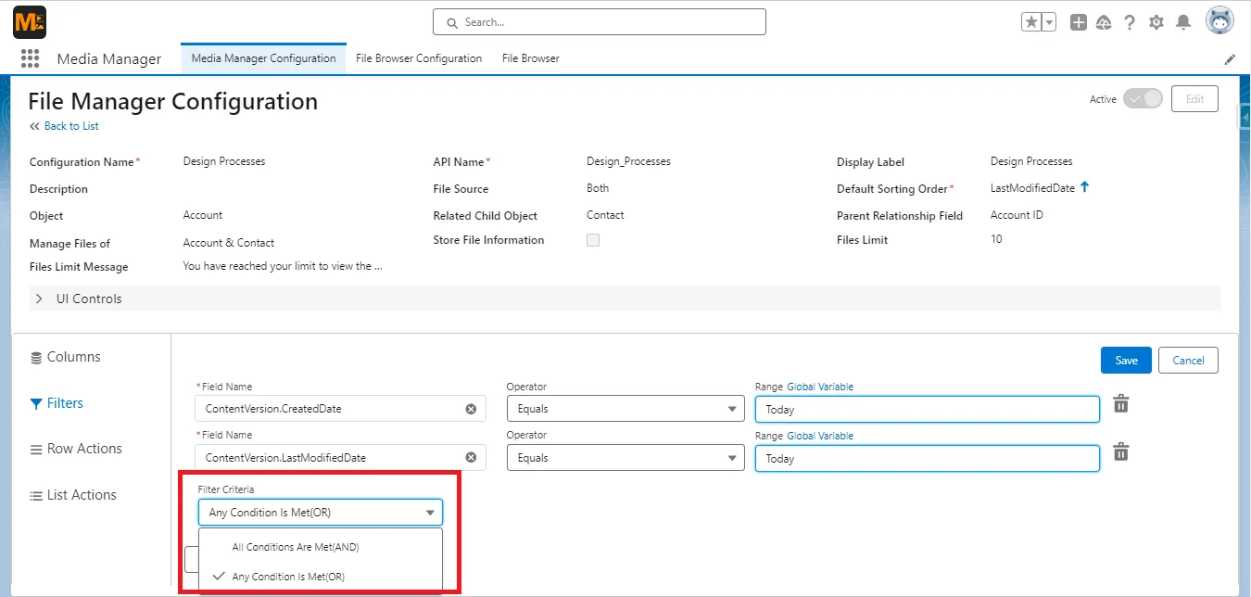The image size is (1251, 597).
Task: Select the File Browser Configuration tab
Action: (x=418, y=57)
